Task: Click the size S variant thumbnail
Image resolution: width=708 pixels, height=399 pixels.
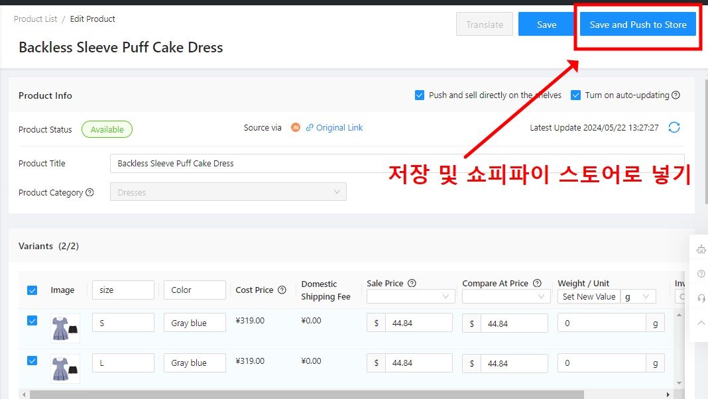Action: pyautogui.click(x=65, y=328)
